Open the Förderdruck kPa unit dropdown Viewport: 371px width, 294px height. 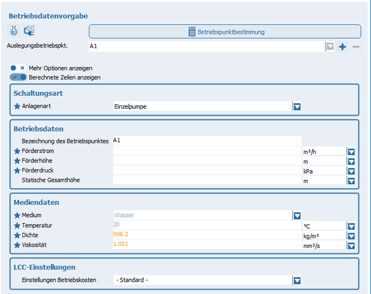coord(351,171)
